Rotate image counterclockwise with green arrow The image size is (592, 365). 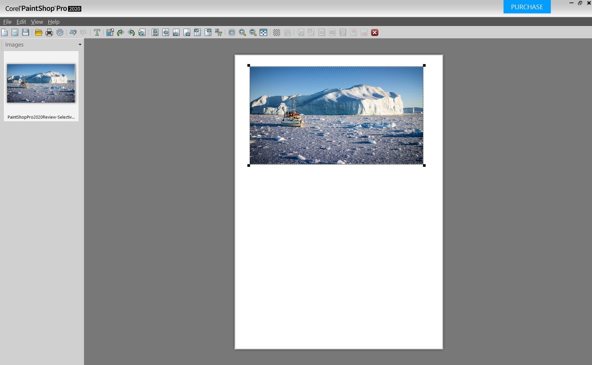click(x=131, y=32)
